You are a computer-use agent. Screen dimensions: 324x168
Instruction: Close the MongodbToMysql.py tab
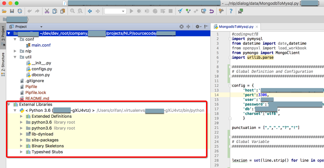(x=257, y=27)
